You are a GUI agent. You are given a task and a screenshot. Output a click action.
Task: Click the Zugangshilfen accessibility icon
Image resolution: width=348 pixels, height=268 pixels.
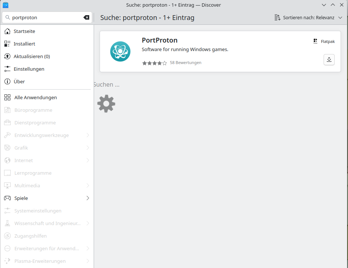[7, 236]
